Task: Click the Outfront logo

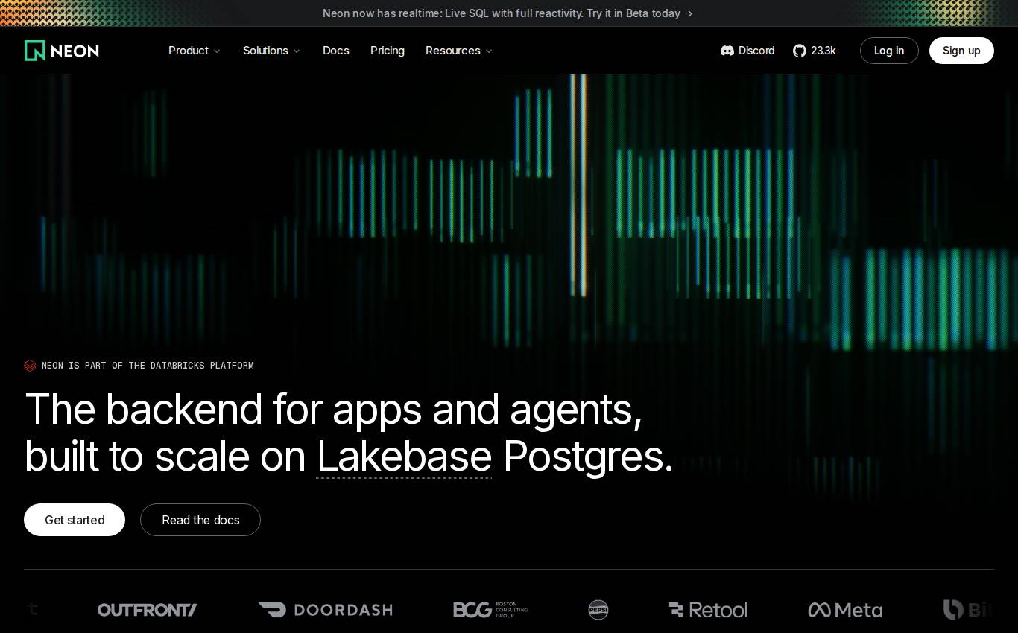Action: pyautogui.click(x=148, y=610)
